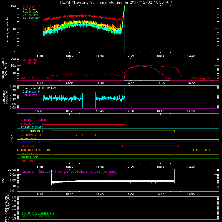The image size is (222, 222).
Task: Click the green 25-50 keV legend label
Action: 31,15
